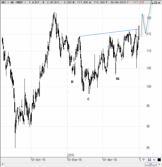Image resolution: width=162 pixels, height=167 pixels.
Task: Open the black color swatch
Action: pos(159,160)
